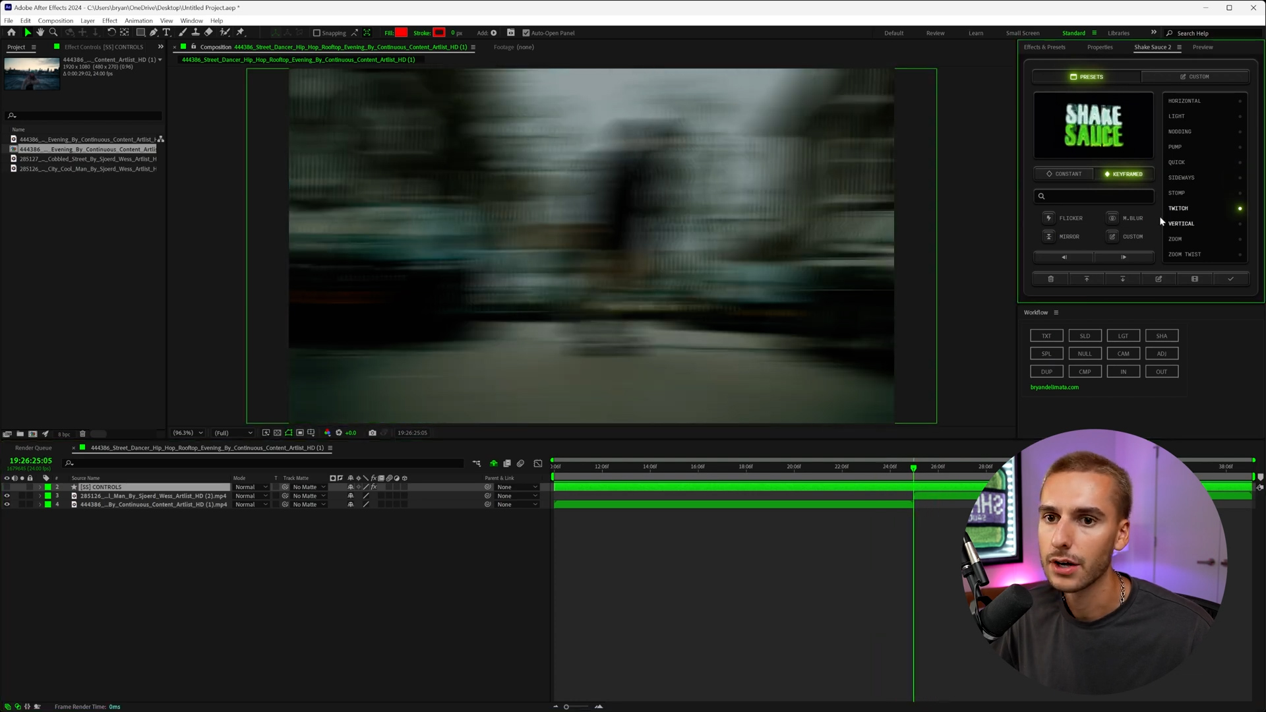Image resolution: width=1266 pixels, height=712 pixels.
Task: Expand layer 4 properties twirl arrow
Action: (40, 505)
